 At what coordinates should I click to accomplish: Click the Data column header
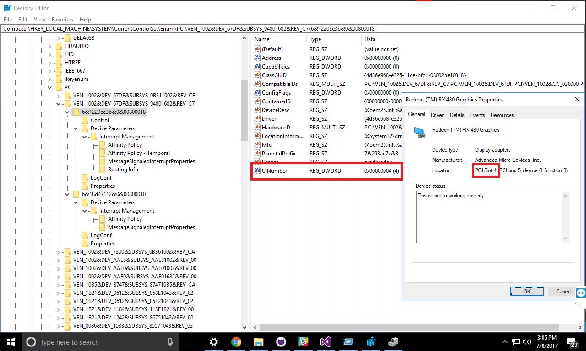coord(473,39)
